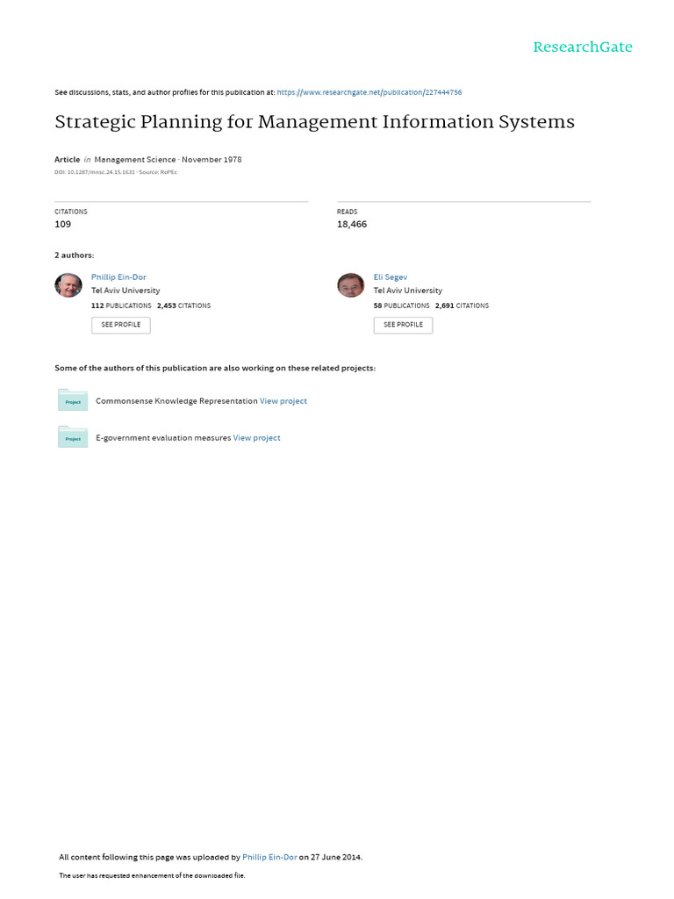This screenshot has width=674, height=899.
Task: Click Management Science journal name
Action: (x=135, y=160)
